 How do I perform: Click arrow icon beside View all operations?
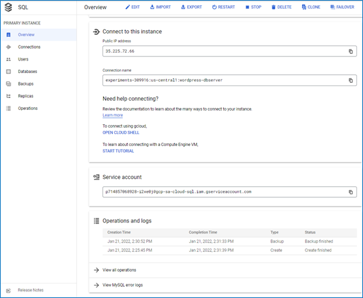(96, 270)
